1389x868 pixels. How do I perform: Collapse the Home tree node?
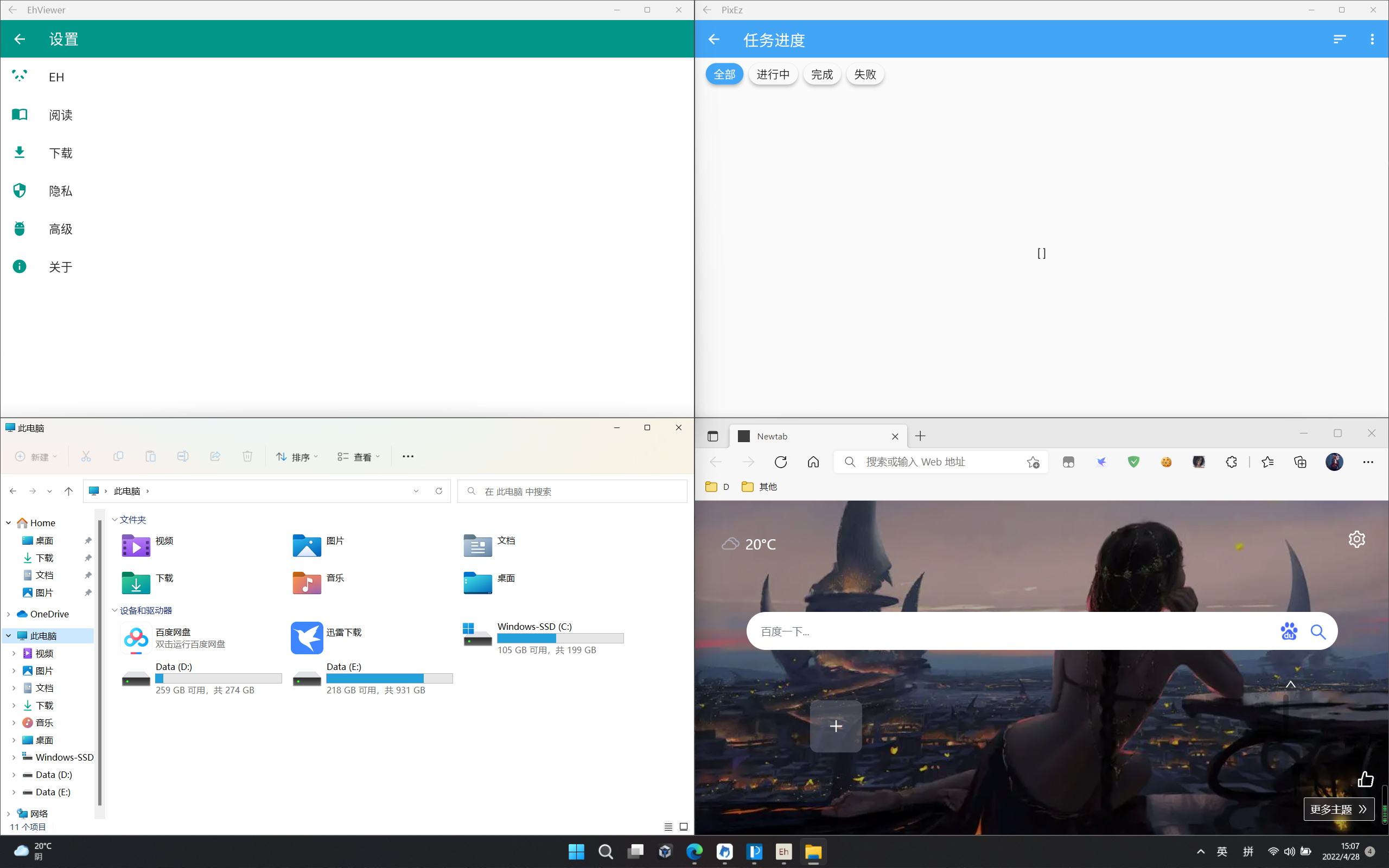(x=9, y=523)
